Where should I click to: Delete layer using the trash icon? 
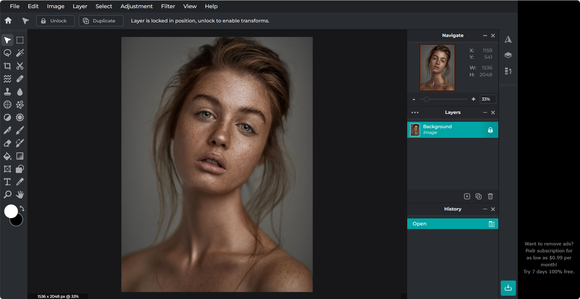(x=490, y=196)
